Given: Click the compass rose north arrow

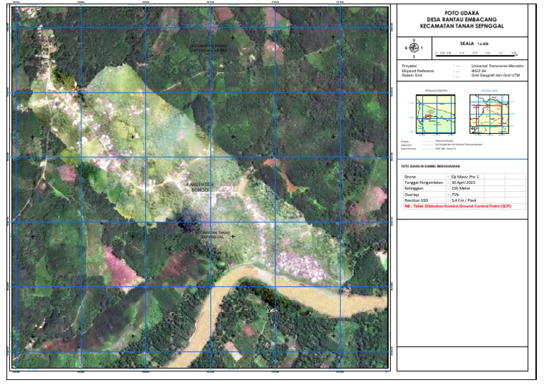Looking at the screenshot, I should (x=414, y=47).
